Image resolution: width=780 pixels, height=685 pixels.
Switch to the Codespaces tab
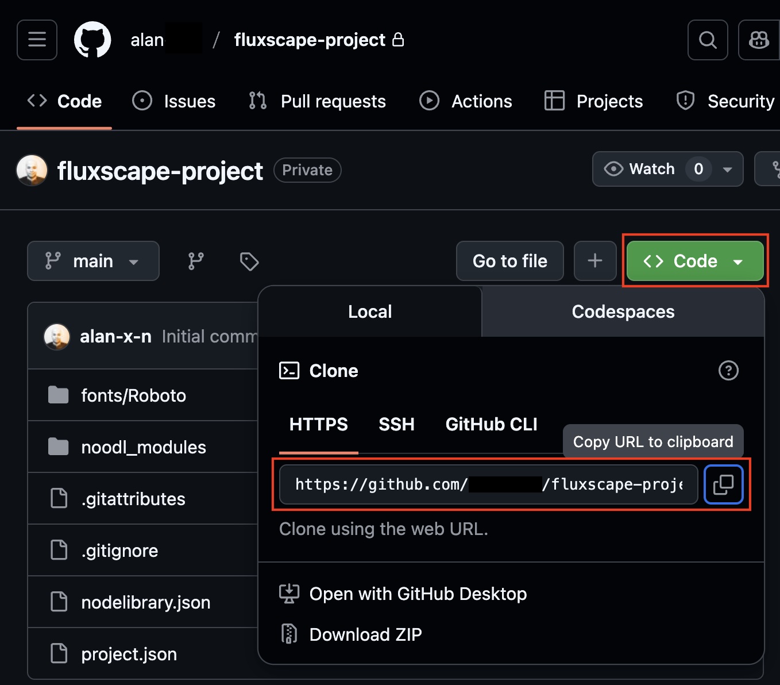[623, 311]
